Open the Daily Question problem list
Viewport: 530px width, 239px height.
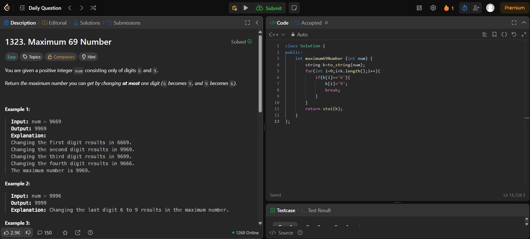[41, 8]
